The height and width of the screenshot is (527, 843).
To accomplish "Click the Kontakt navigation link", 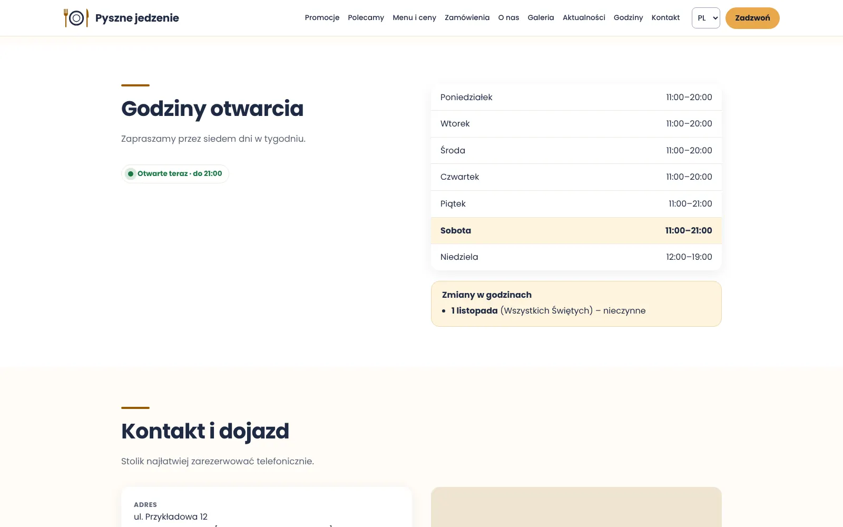I will point(665,18).
